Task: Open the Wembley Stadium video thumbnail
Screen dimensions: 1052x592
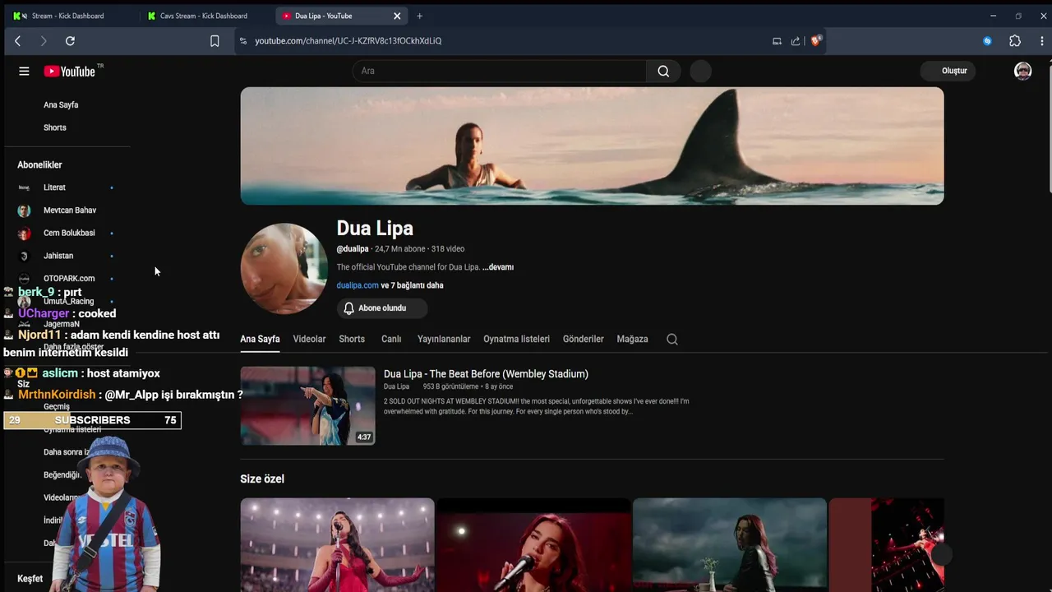Action: [x=307, y=406]
